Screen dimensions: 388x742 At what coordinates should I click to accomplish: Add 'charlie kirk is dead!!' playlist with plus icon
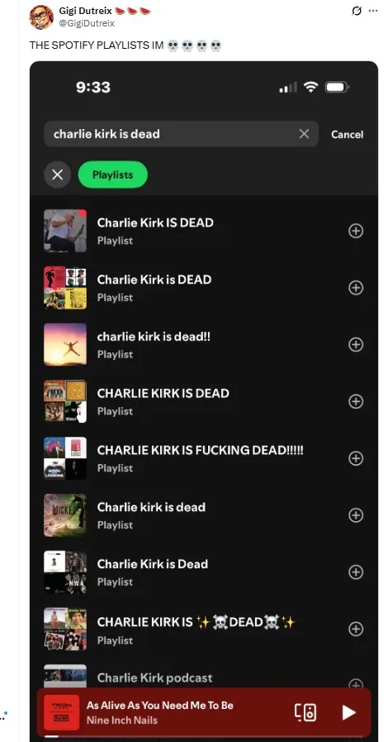click(356, 344)
